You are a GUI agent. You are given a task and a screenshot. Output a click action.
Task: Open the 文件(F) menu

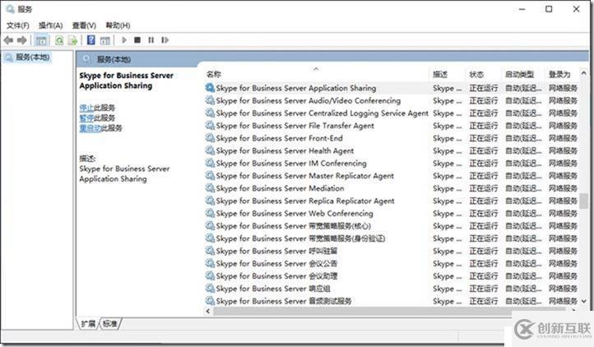pyautogui.click(x=17, y=25)
